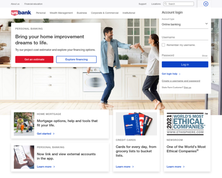
Task: Open the Institutional menu
Action: pos(129,13)
